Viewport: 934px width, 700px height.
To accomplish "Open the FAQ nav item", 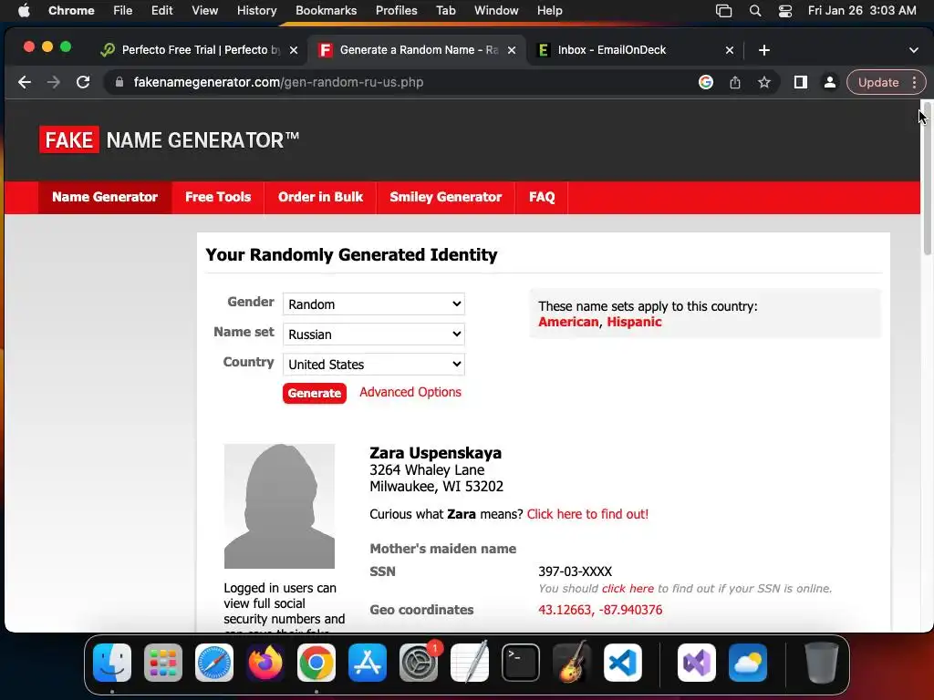I will tap(542, 197).
